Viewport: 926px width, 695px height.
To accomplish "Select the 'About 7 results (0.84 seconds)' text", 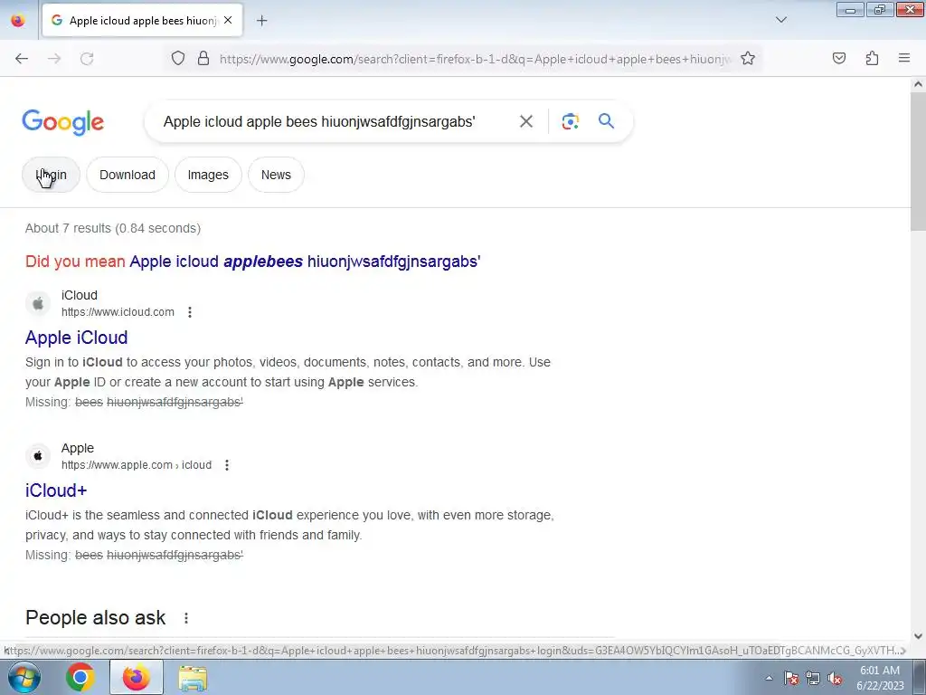I will tap(113, 228).
